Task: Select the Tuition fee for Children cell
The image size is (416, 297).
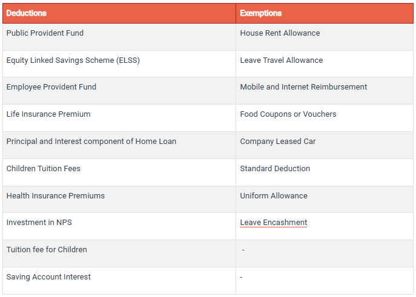Action: tap(46, 250)
